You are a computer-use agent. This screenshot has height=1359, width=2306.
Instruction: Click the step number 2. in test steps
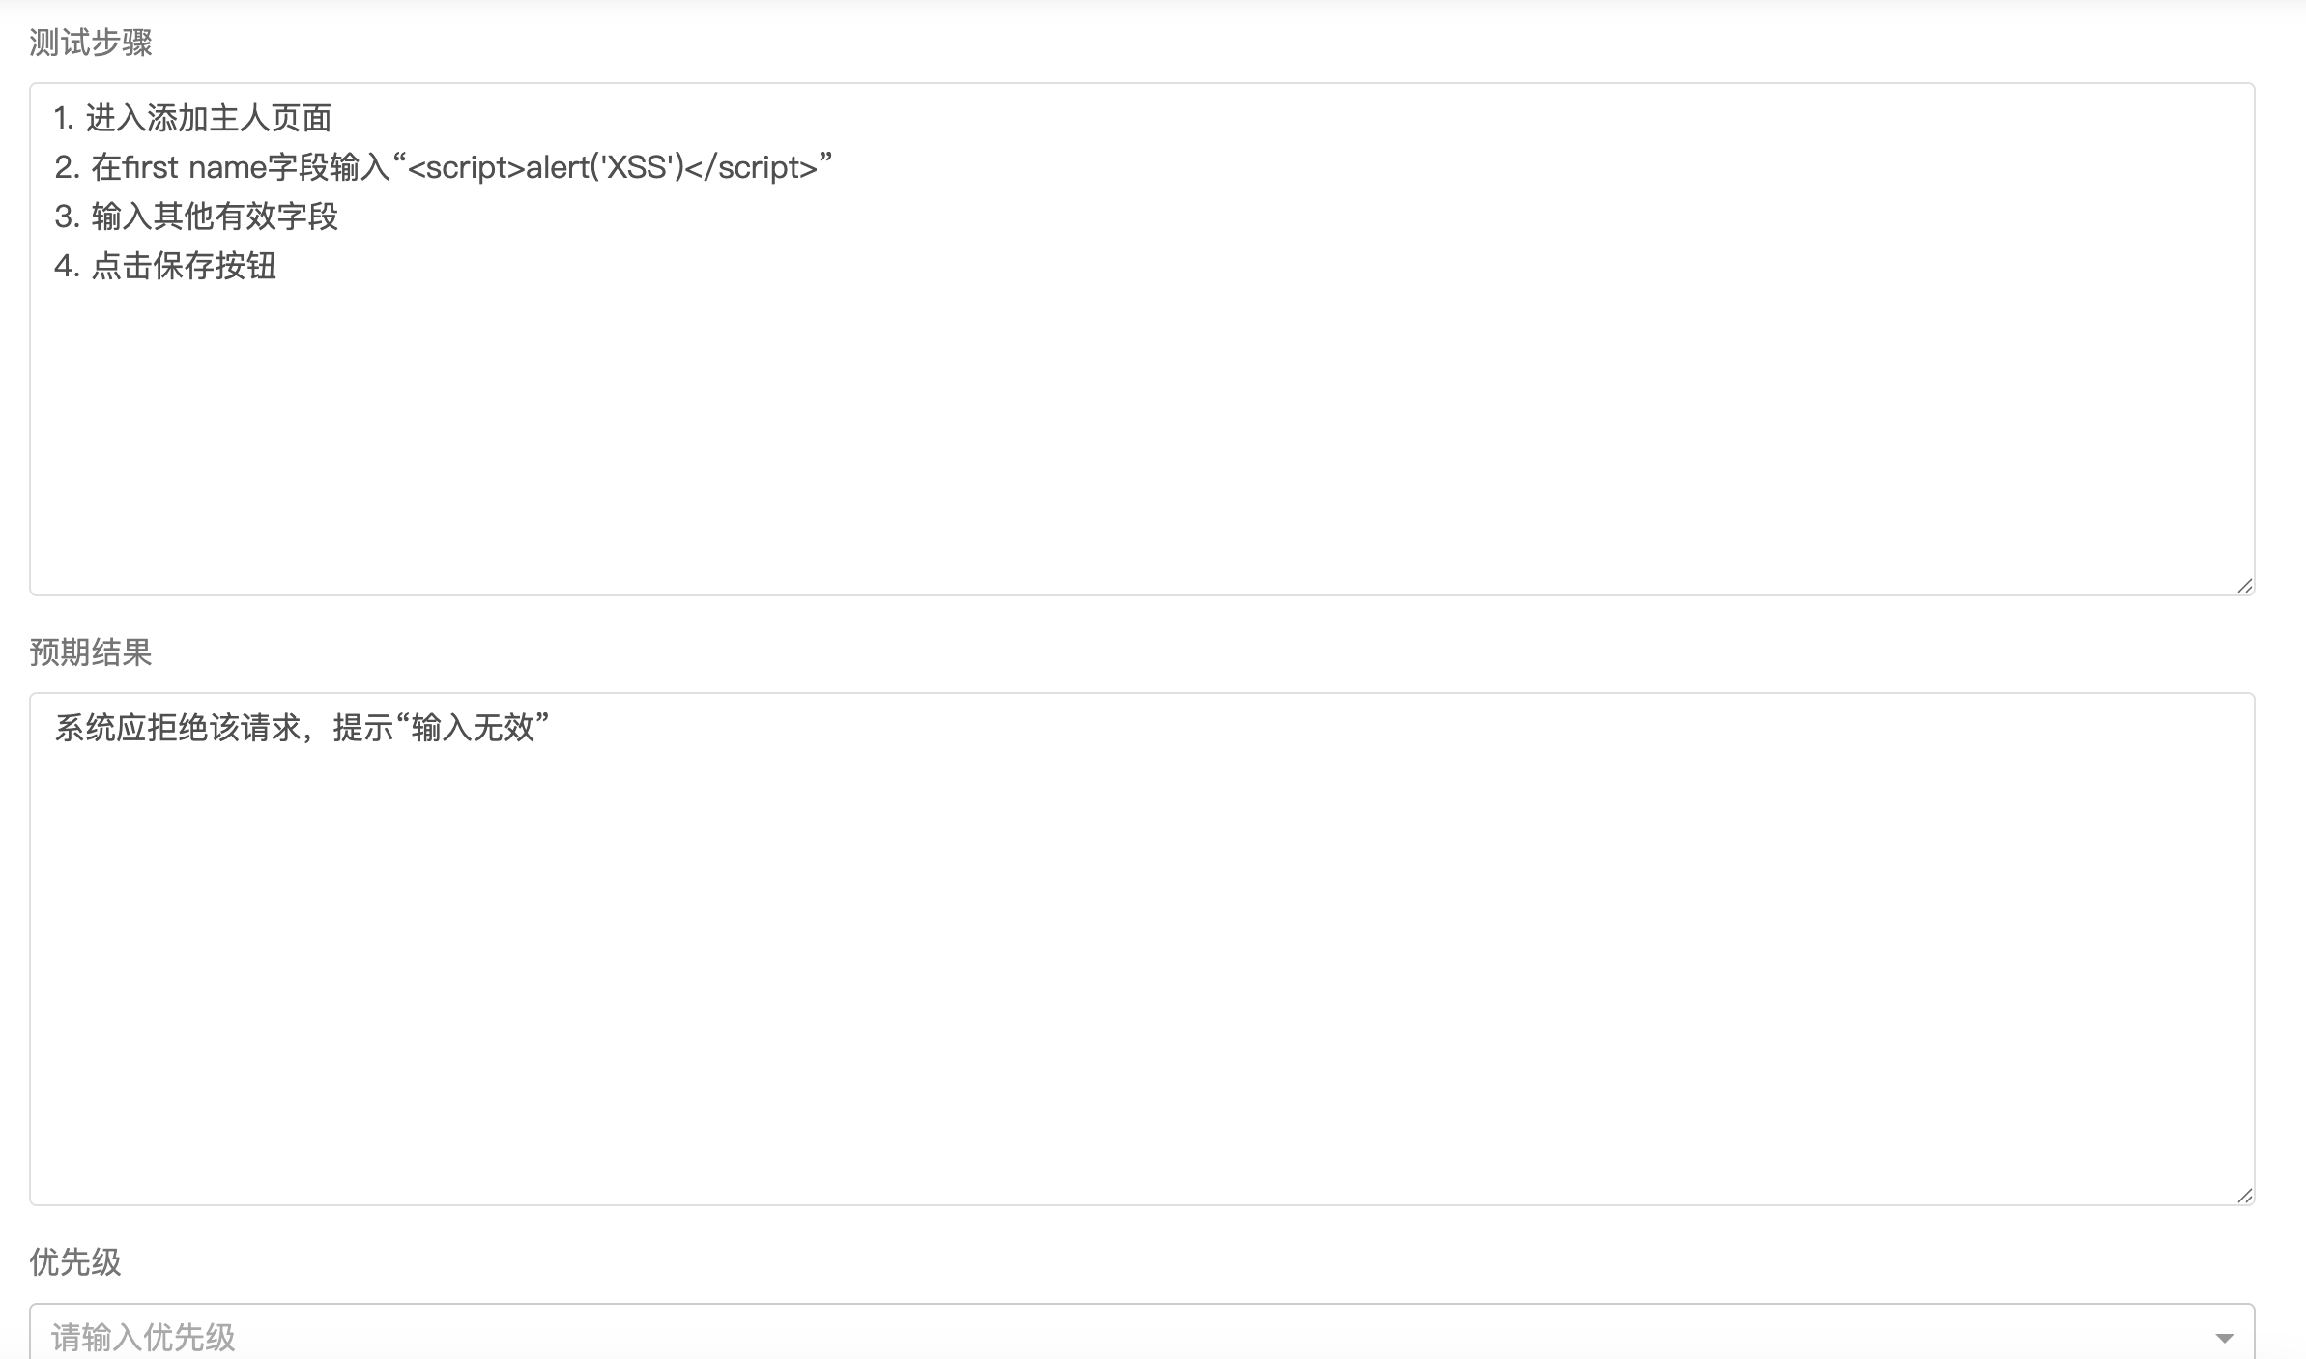pyautogui.click(x=67, y=167)
